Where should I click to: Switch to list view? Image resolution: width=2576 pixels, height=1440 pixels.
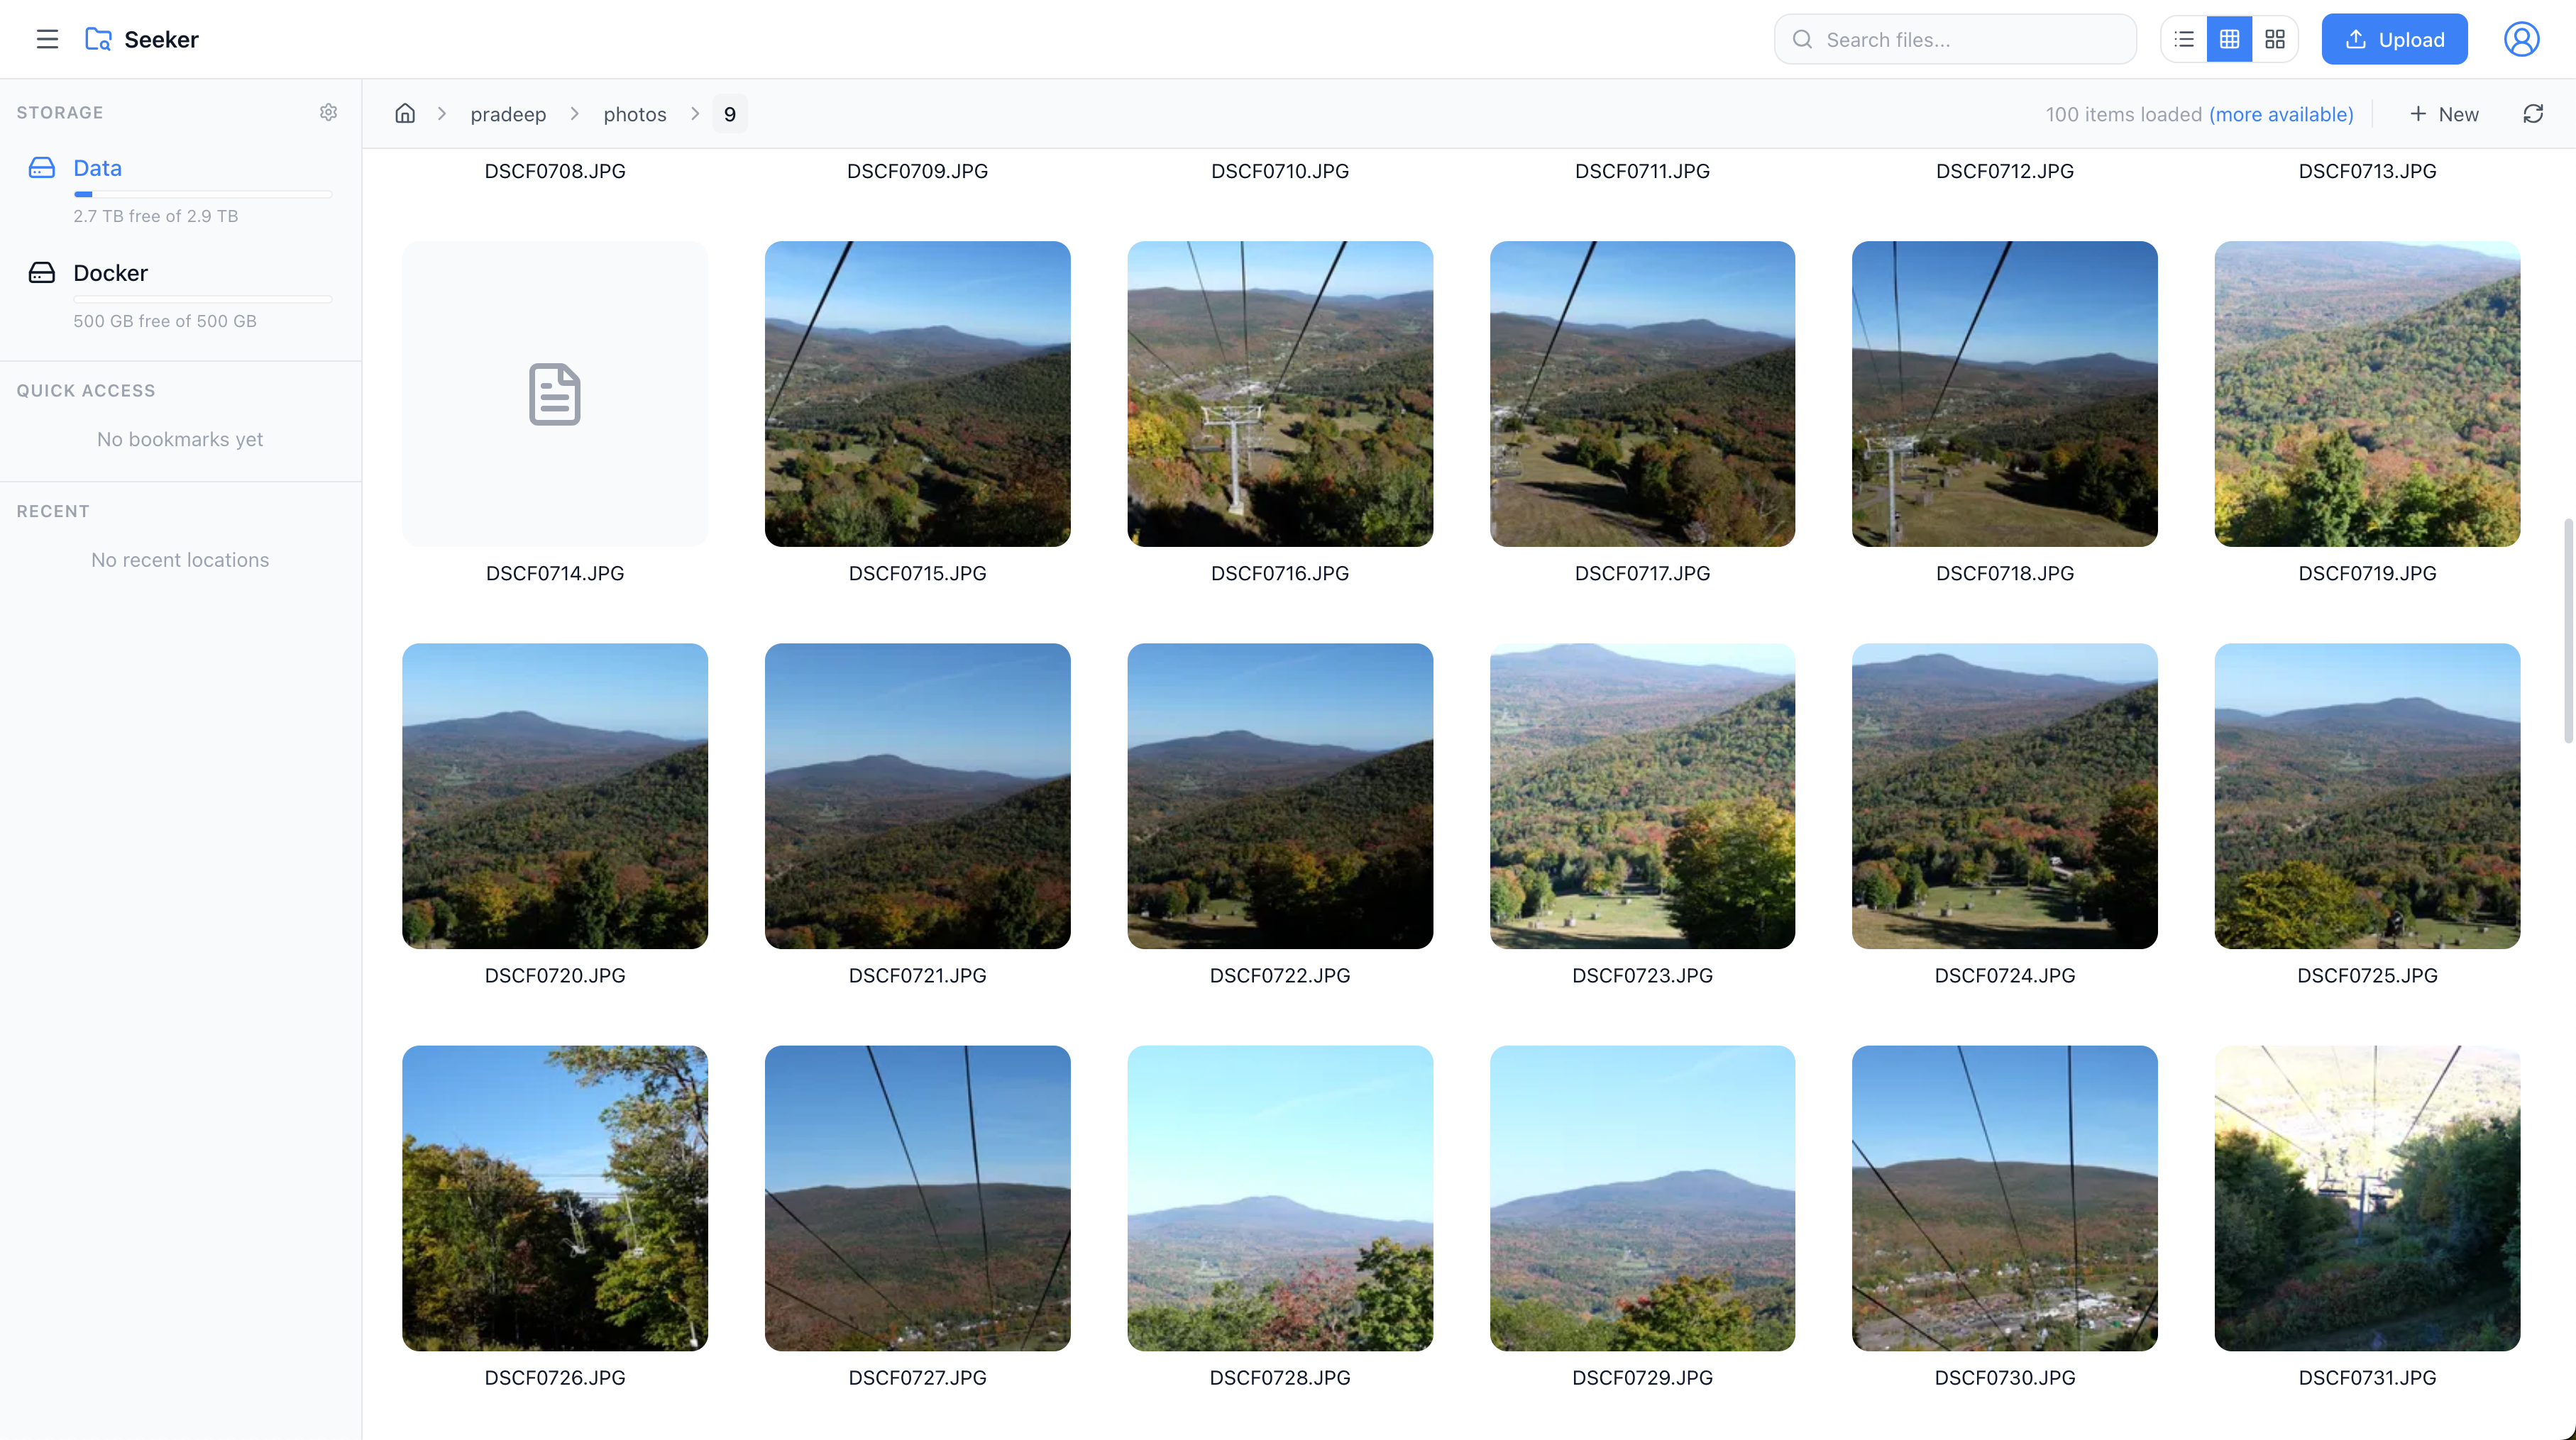point(2184,39)
